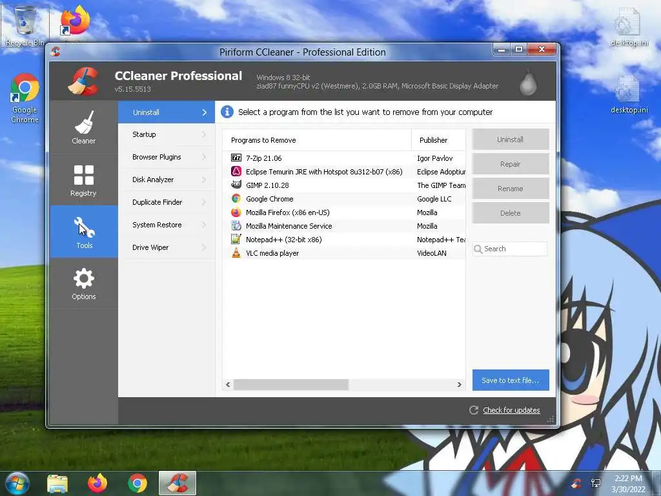Click the refresh icon beside Check for updates
This screenshot has height=496, width=661.
coord(474,410)
